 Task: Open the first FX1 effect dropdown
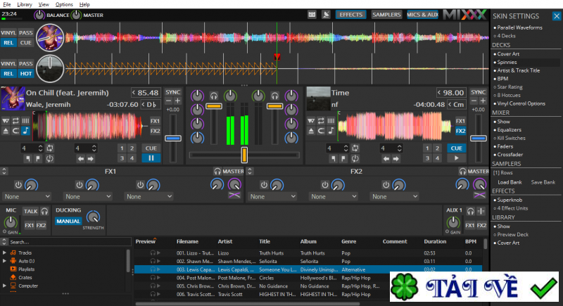[x=27, y=197]
